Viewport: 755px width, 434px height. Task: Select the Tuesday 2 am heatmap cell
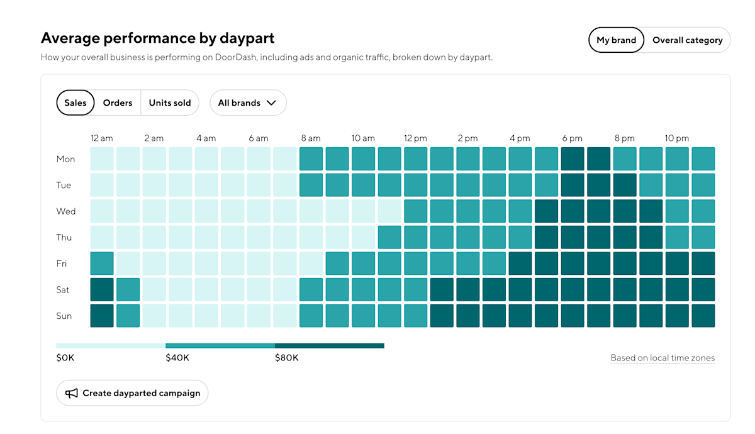[154, 185]
